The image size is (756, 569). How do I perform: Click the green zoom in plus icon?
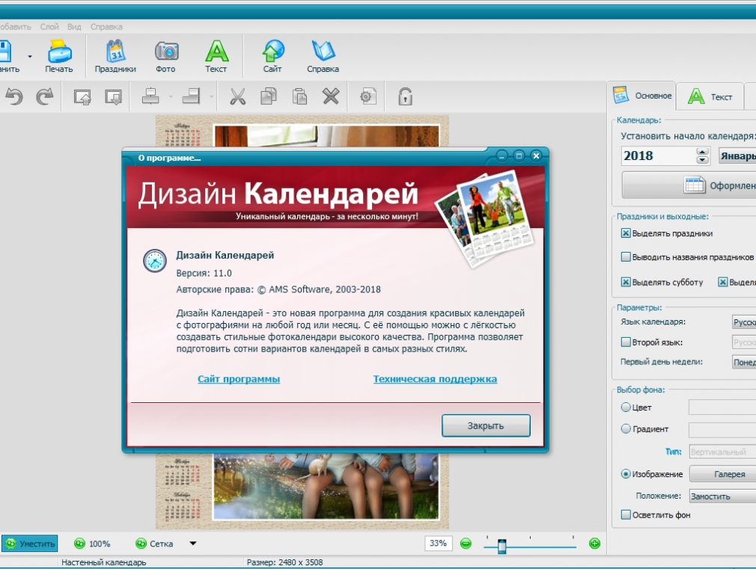point(594,544)
